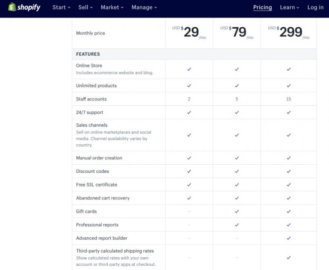Expand the Manage menu
Image resolution: width=329 pixels, height=270 pixels.
tap(144, 7)
